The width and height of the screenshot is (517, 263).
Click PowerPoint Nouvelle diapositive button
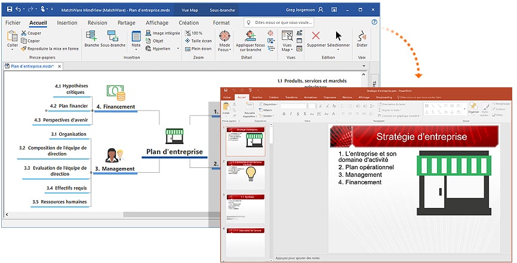250,109
